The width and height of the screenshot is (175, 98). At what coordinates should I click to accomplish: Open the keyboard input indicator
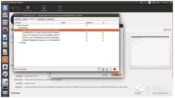pos(150,3)
